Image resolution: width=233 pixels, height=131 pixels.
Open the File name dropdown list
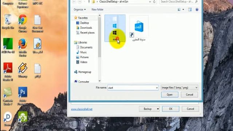(157, 88)
